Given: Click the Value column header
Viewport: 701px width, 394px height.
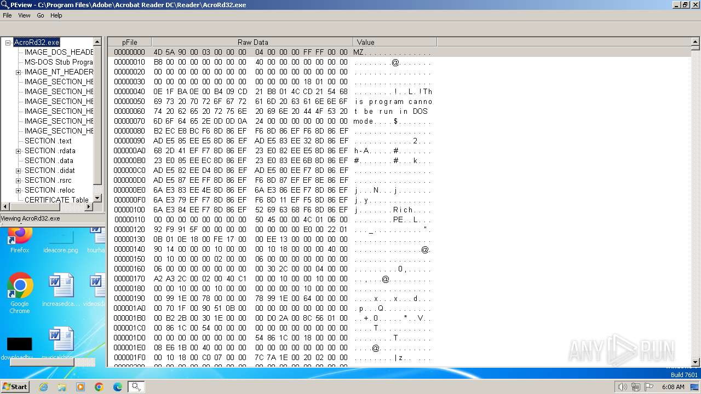Looking at the screenshot, I should (395, 42).
